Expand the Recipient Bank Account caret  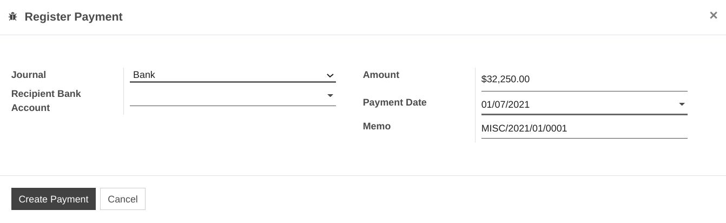pyautogui.click(x=330, y=96)
